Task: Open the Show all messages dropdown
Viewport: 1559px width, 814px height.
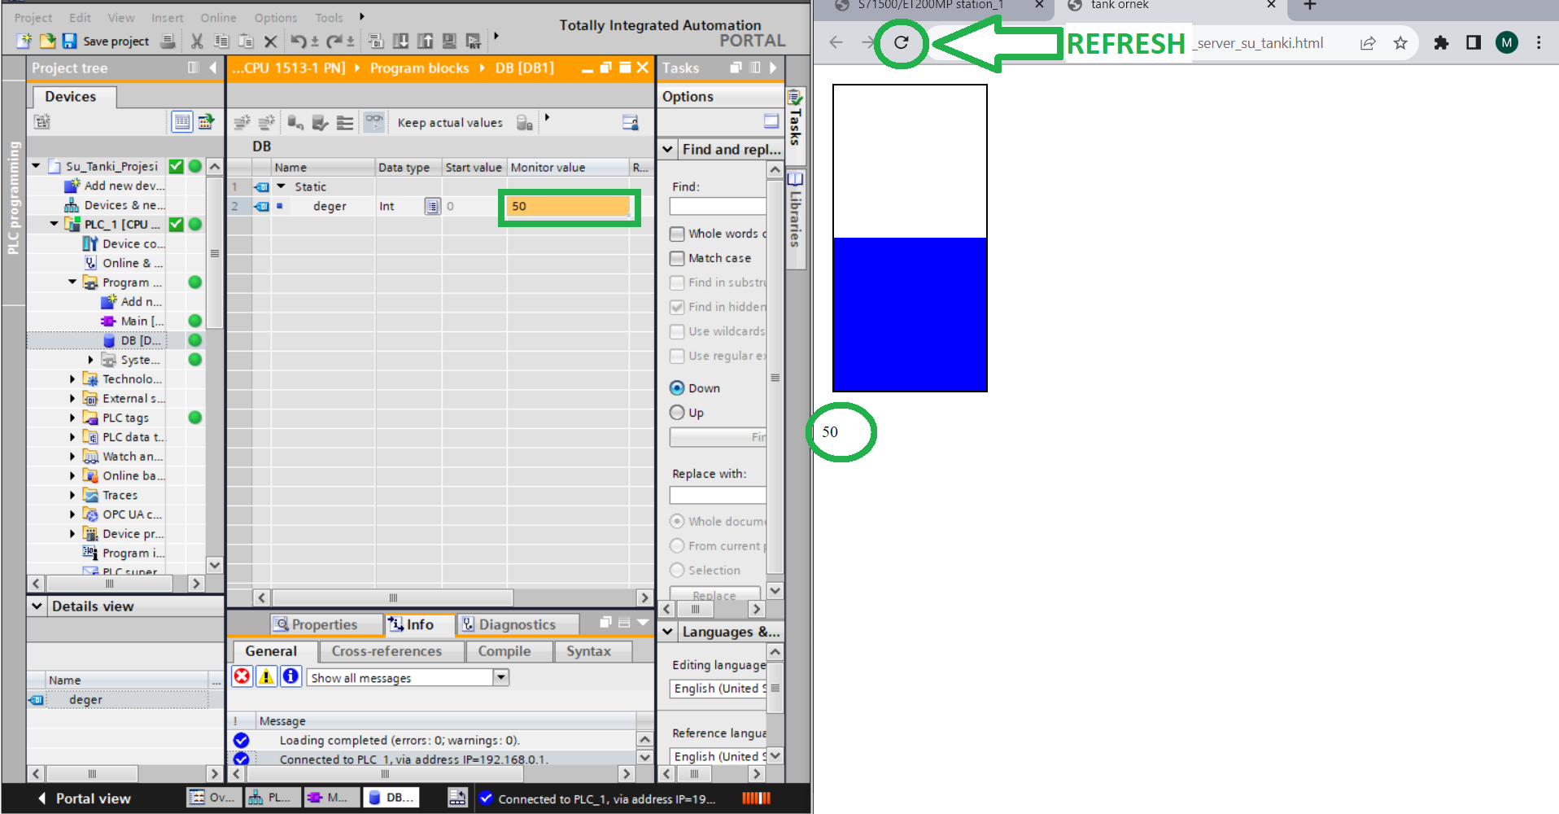Action: tap(501, 677)
